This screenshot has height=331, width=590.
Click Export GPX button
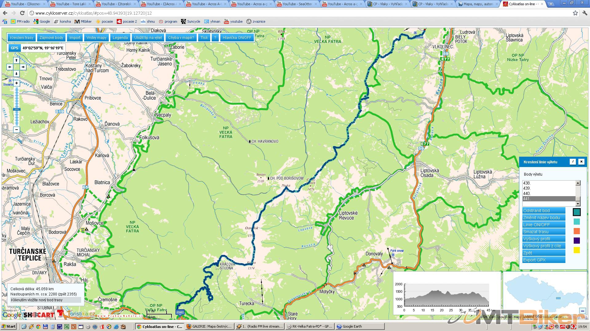(x=543, y=260)
